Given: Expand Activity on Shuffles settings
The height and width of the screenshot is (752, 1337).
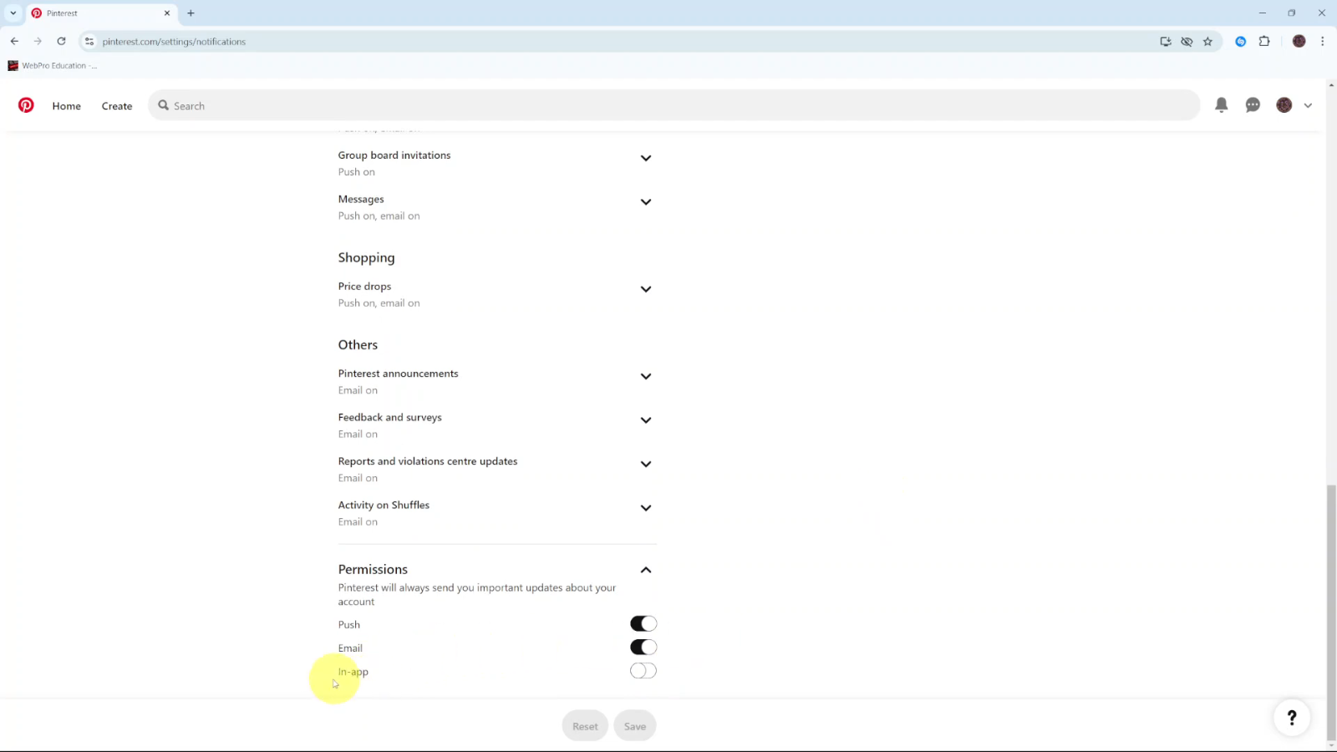Looking at the screenshot, I should coord(645,508).
